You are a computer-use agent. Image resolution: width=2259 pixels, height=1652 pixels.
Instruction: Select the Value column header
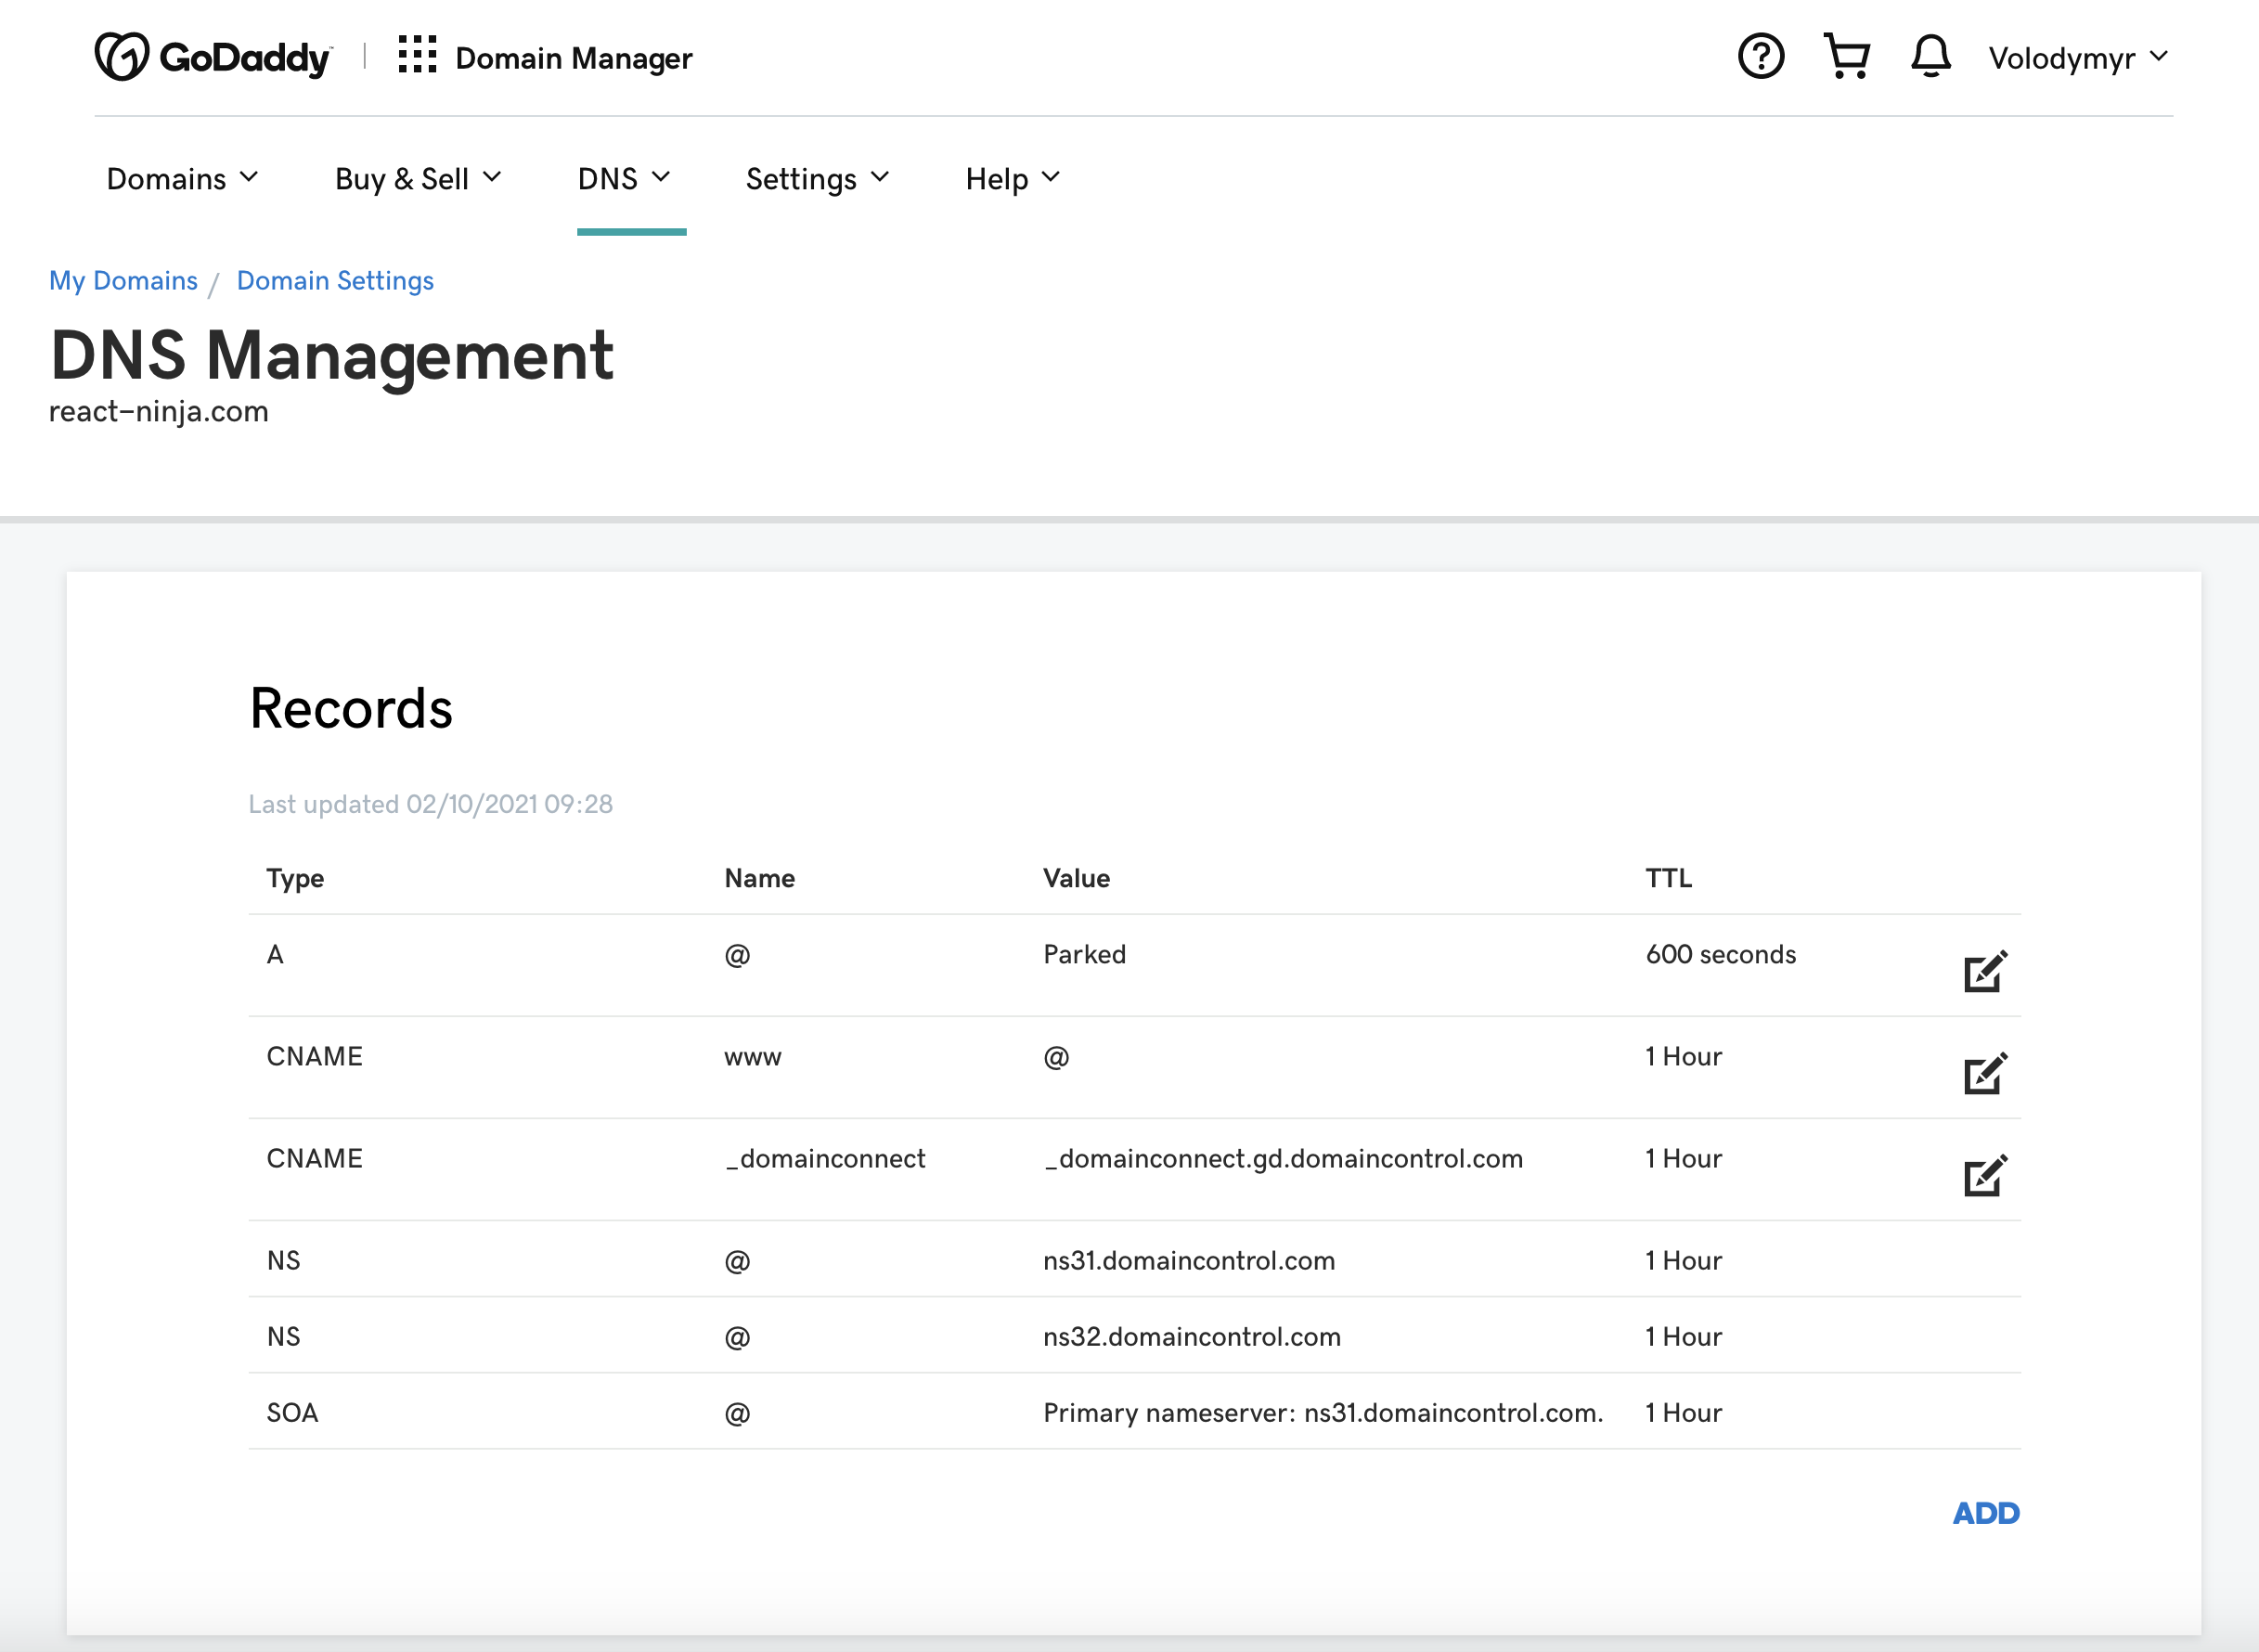(x=1076, y=878)
